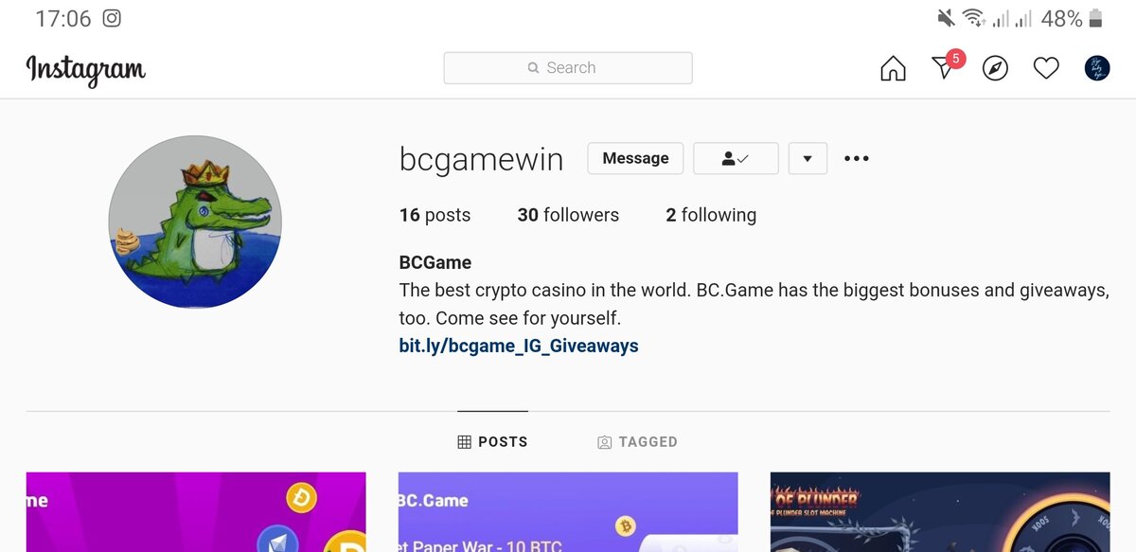
Task: Tap the Instagram status bar notification icon
Action: pos(112,18)
